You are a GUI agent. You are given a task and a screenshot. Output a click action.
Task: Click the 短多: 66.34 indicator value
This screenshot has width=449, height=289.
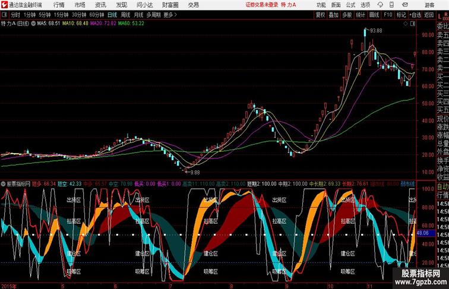[x=43, y=184]
